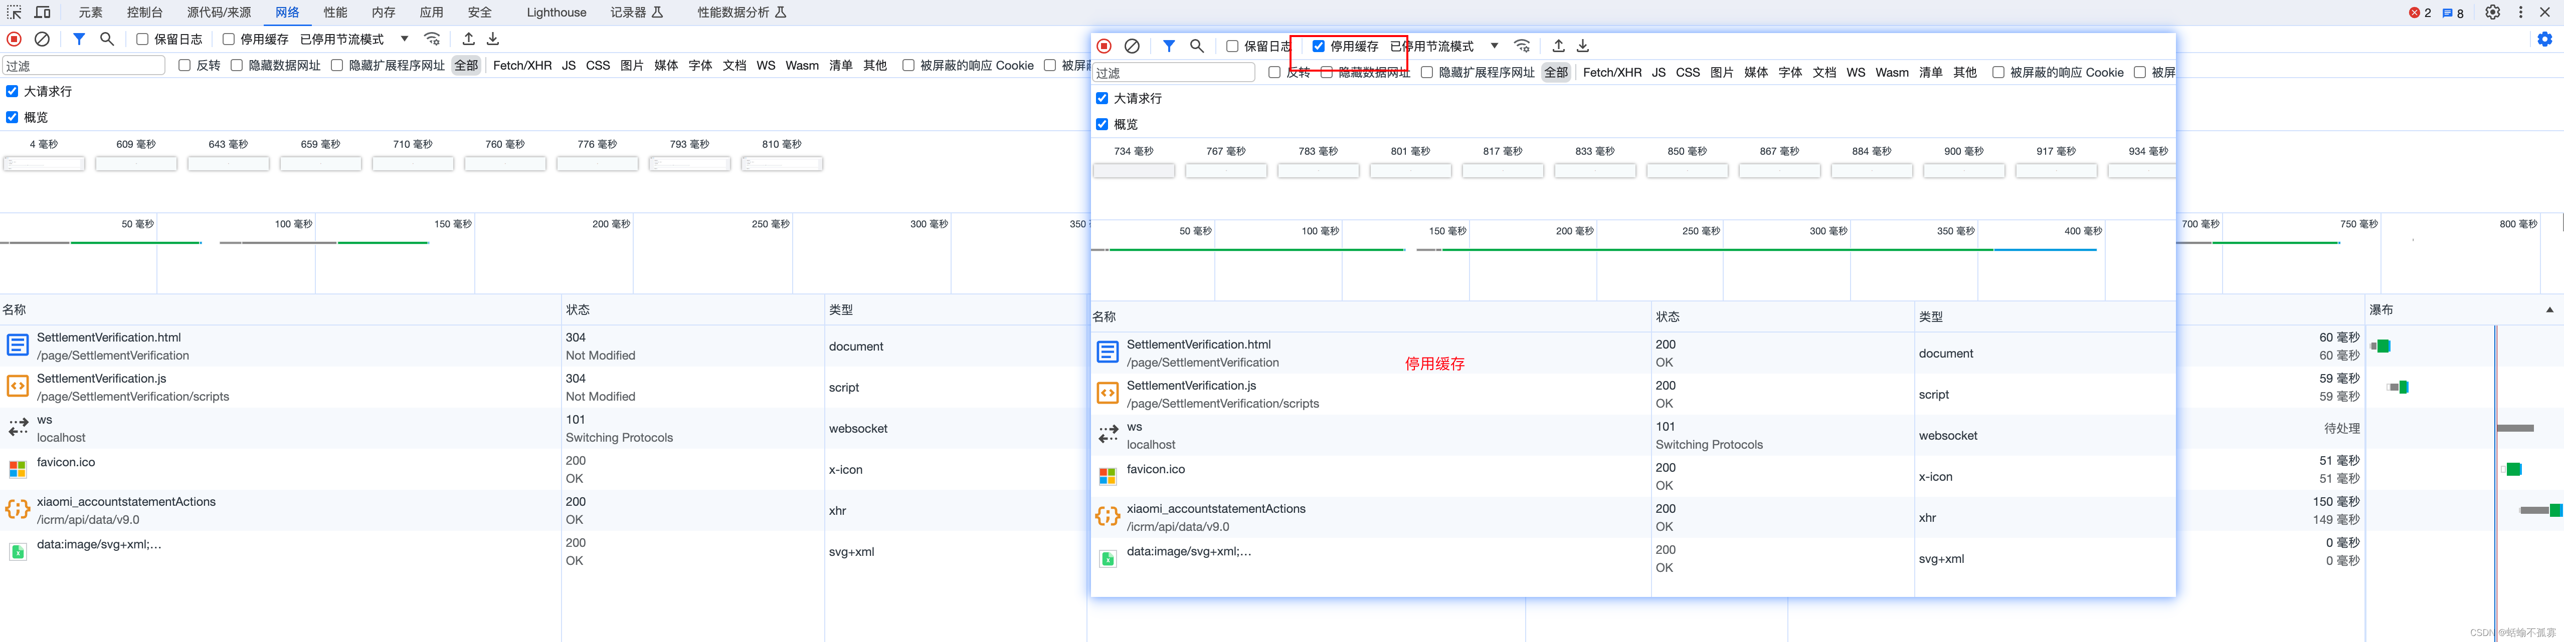Enable the unchecked 停用缓存 checkbox
This screenshot has width=2564, height=642.
click(229, 39)
